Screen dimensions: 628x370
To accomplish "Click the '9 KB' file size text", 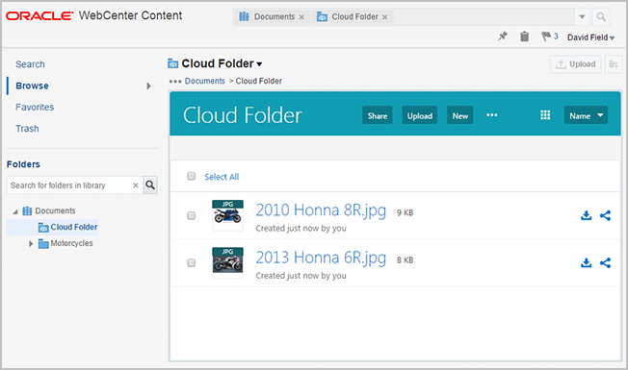I will tap(405, 213).
